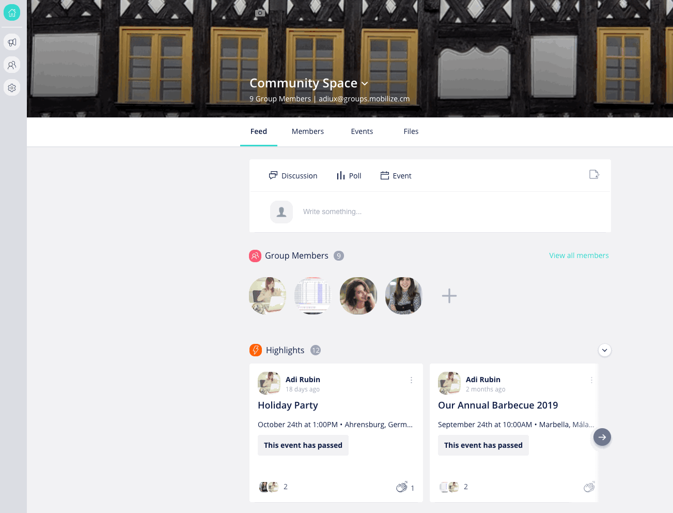
Task: Expand the Community Space dropdown chevron
Action: 365,84
